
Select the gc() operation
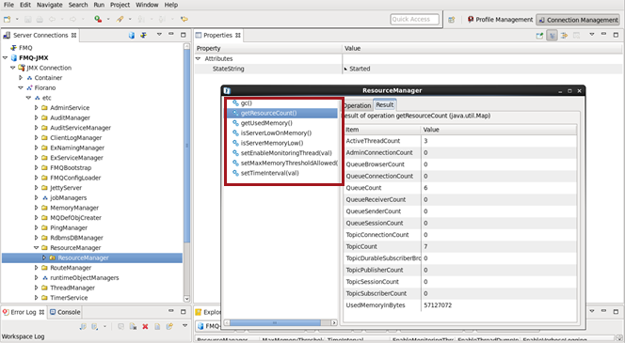[247, 103]
